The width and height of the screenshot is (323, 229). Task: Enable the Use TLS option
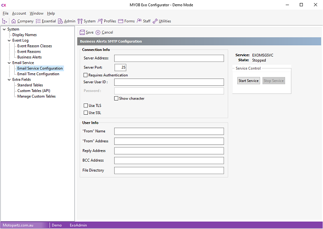(86, 106)
